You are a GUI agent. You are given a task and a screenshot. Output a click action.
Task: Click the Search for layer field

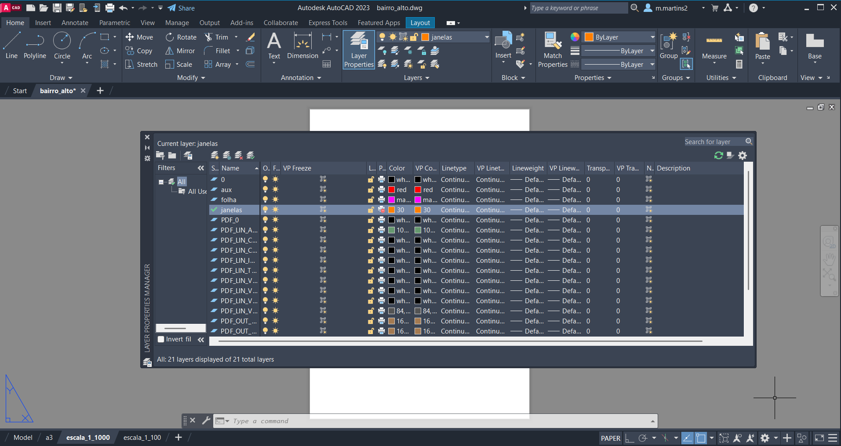click(714, 141)
